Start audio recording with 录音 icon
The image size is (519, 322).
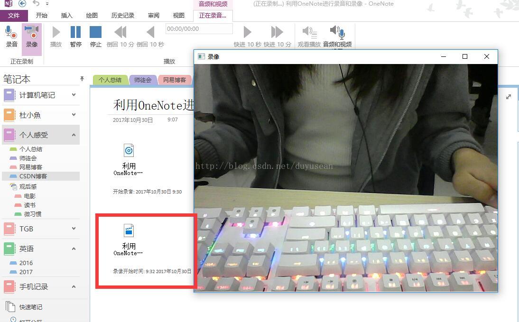pyautogui.click(x=11, y=37)
